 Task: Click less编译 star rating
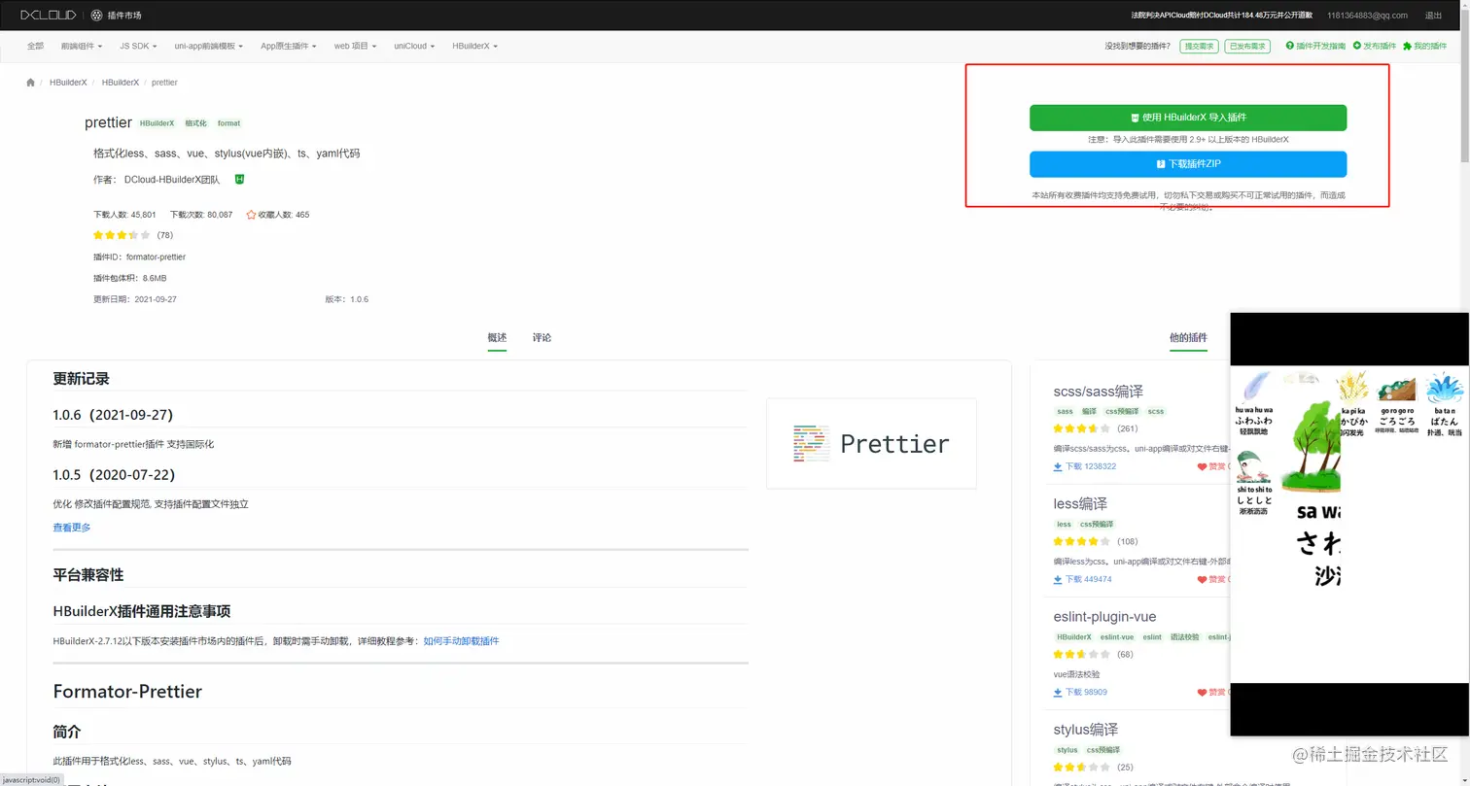click(x=1082, y=541)
